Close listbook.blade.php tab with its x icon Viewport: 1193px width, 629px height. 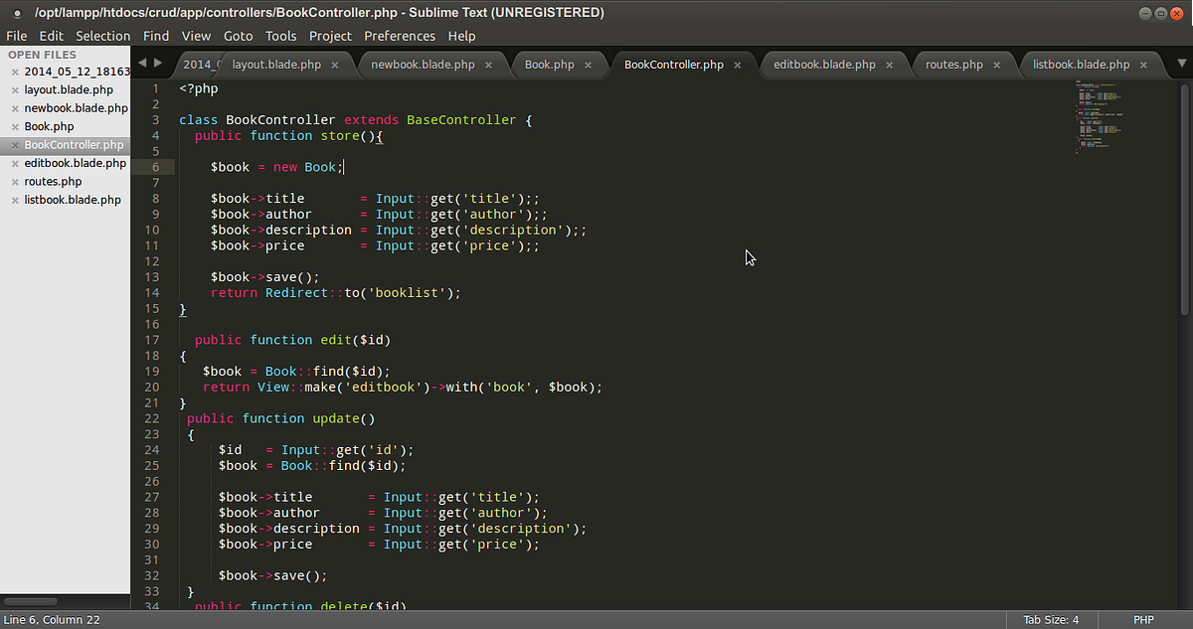[x=1143, y=64]
